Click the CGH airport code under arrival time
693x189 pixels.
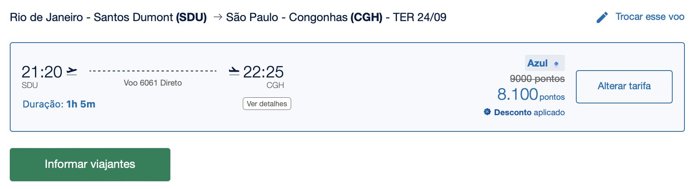pos(275,86)
